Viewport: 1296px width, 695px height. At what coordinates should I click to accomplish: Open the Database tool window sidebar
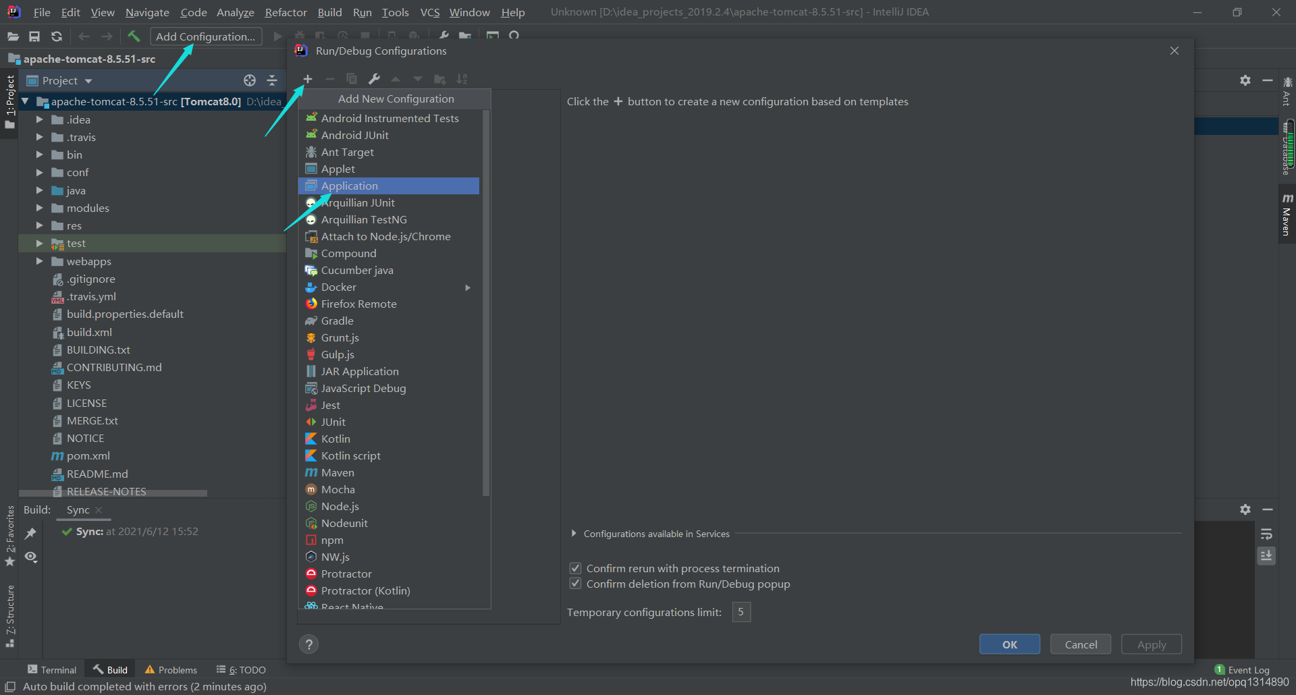click(1287, 147)
